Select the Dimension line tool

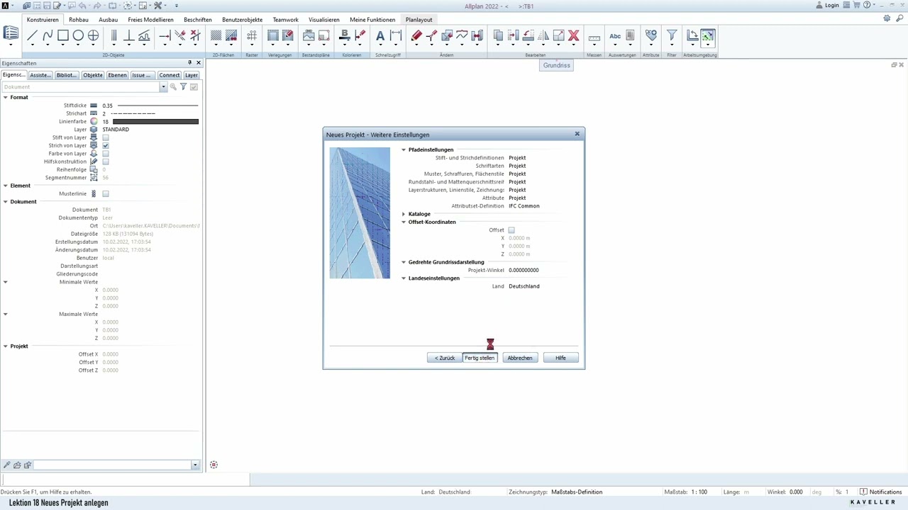[x=396, y=35]
